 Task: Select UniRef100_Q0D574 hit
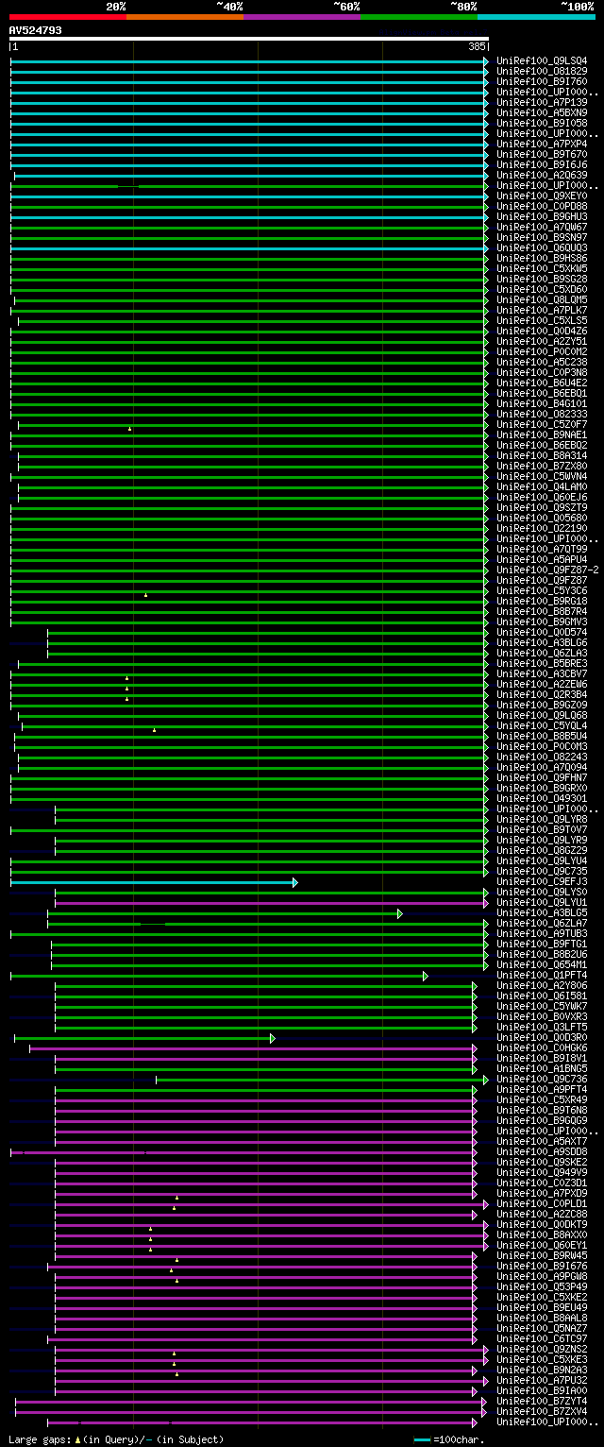(x=542, y=632)
